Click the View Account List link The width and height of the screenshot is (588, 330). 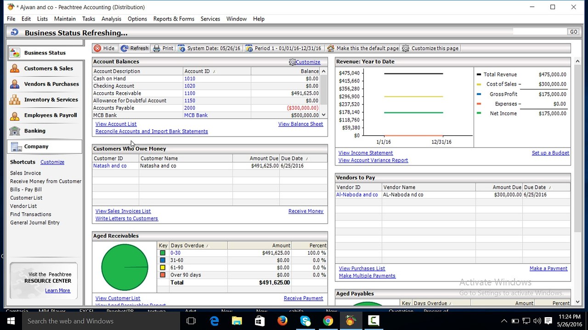pos(116,124)
